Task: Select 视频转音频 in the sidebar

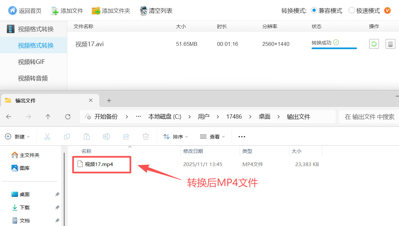Action: (33, 78)
